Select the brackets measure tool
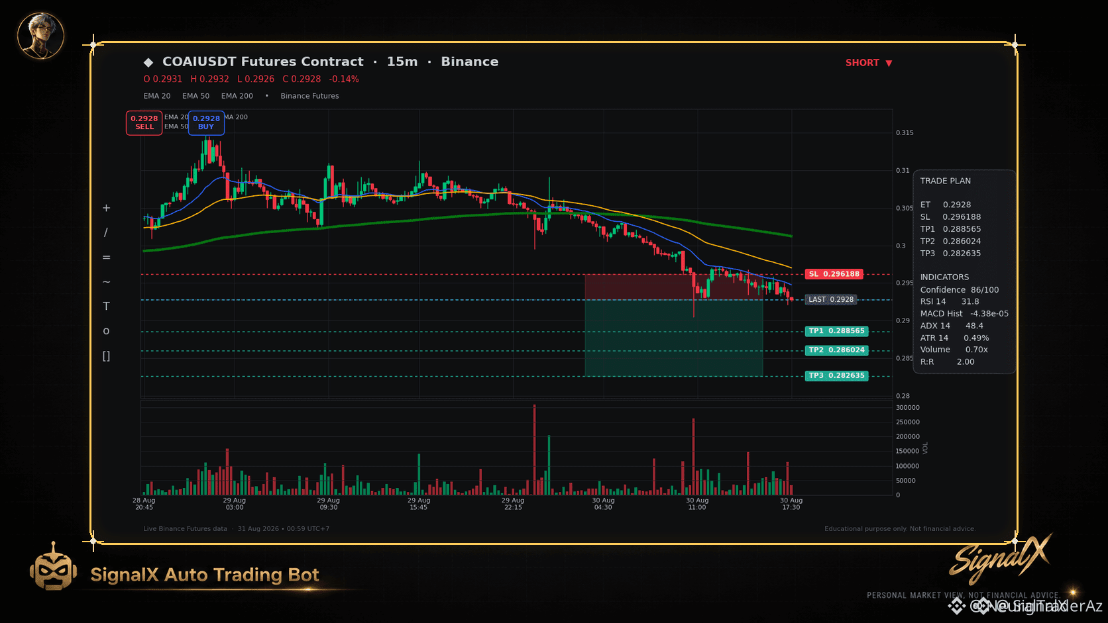Image resolution: width=1108 pixels, height=623 pixels. tap(106, 356)
